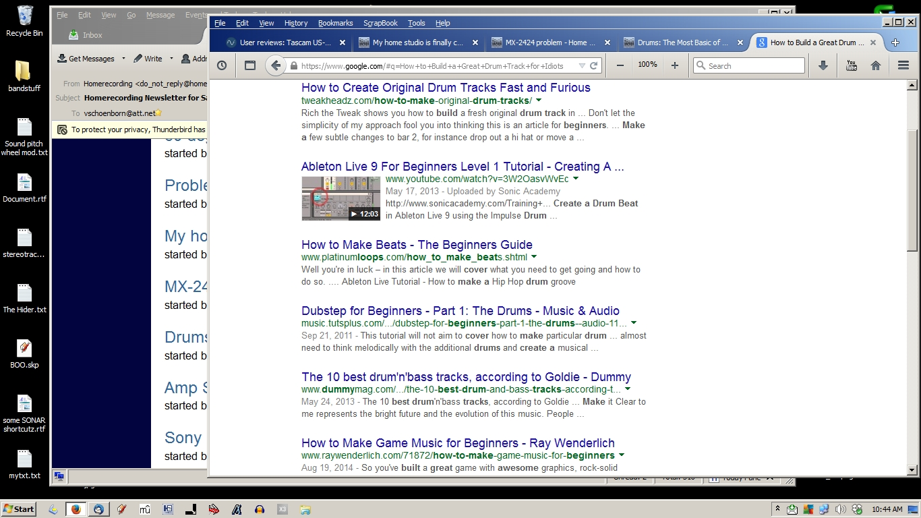
Task: Open the Firefox History menu
Action: coord(296,23)
